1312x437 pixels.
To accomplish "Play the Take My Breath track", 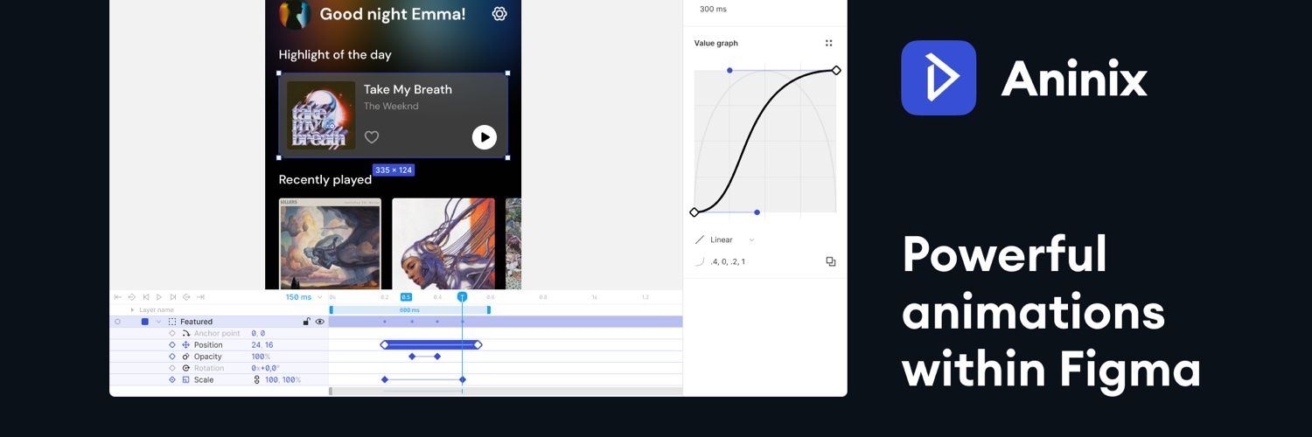I will coord(485,137).
